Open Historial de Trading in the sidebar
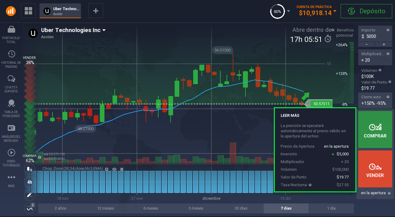This screenshot has height=217, width=395. click(11, 59)
